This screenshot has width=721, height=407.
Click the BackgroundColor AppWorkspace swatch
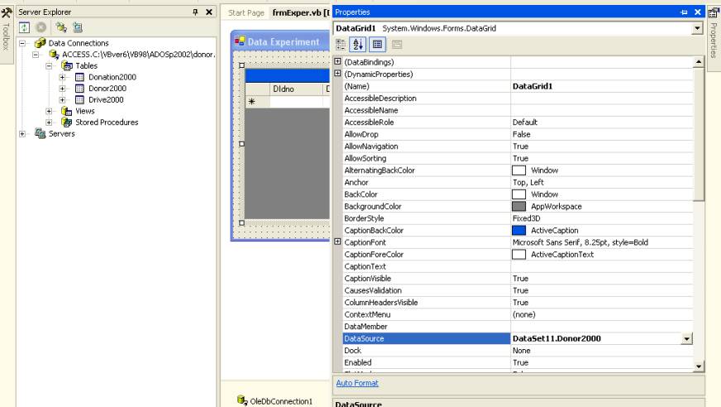(x=518, y=207)
